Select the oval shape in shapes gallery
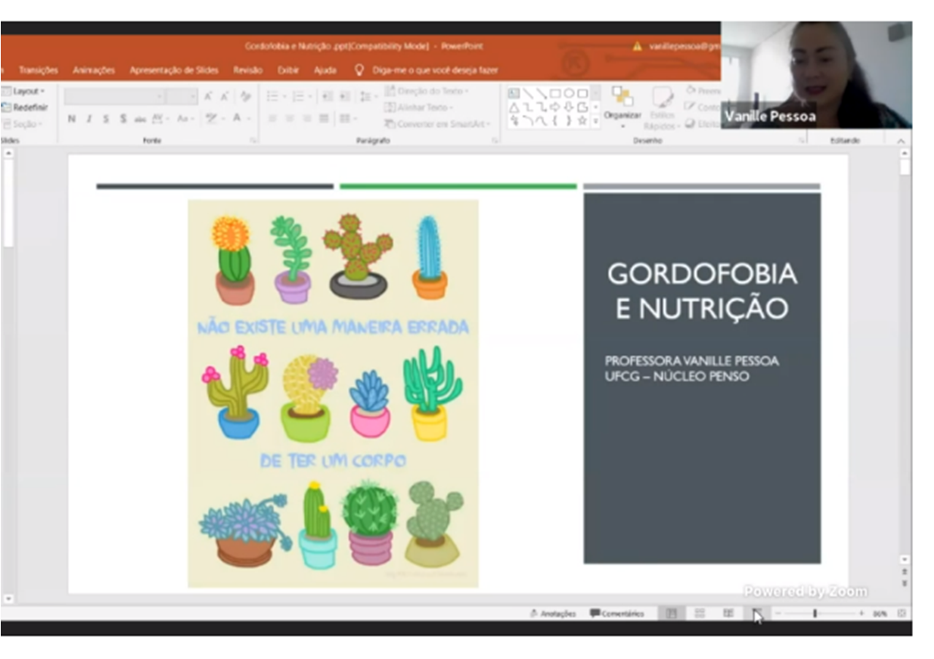This screenshot has height=659, width=934. pyautogui.click(x=568, y=93)
